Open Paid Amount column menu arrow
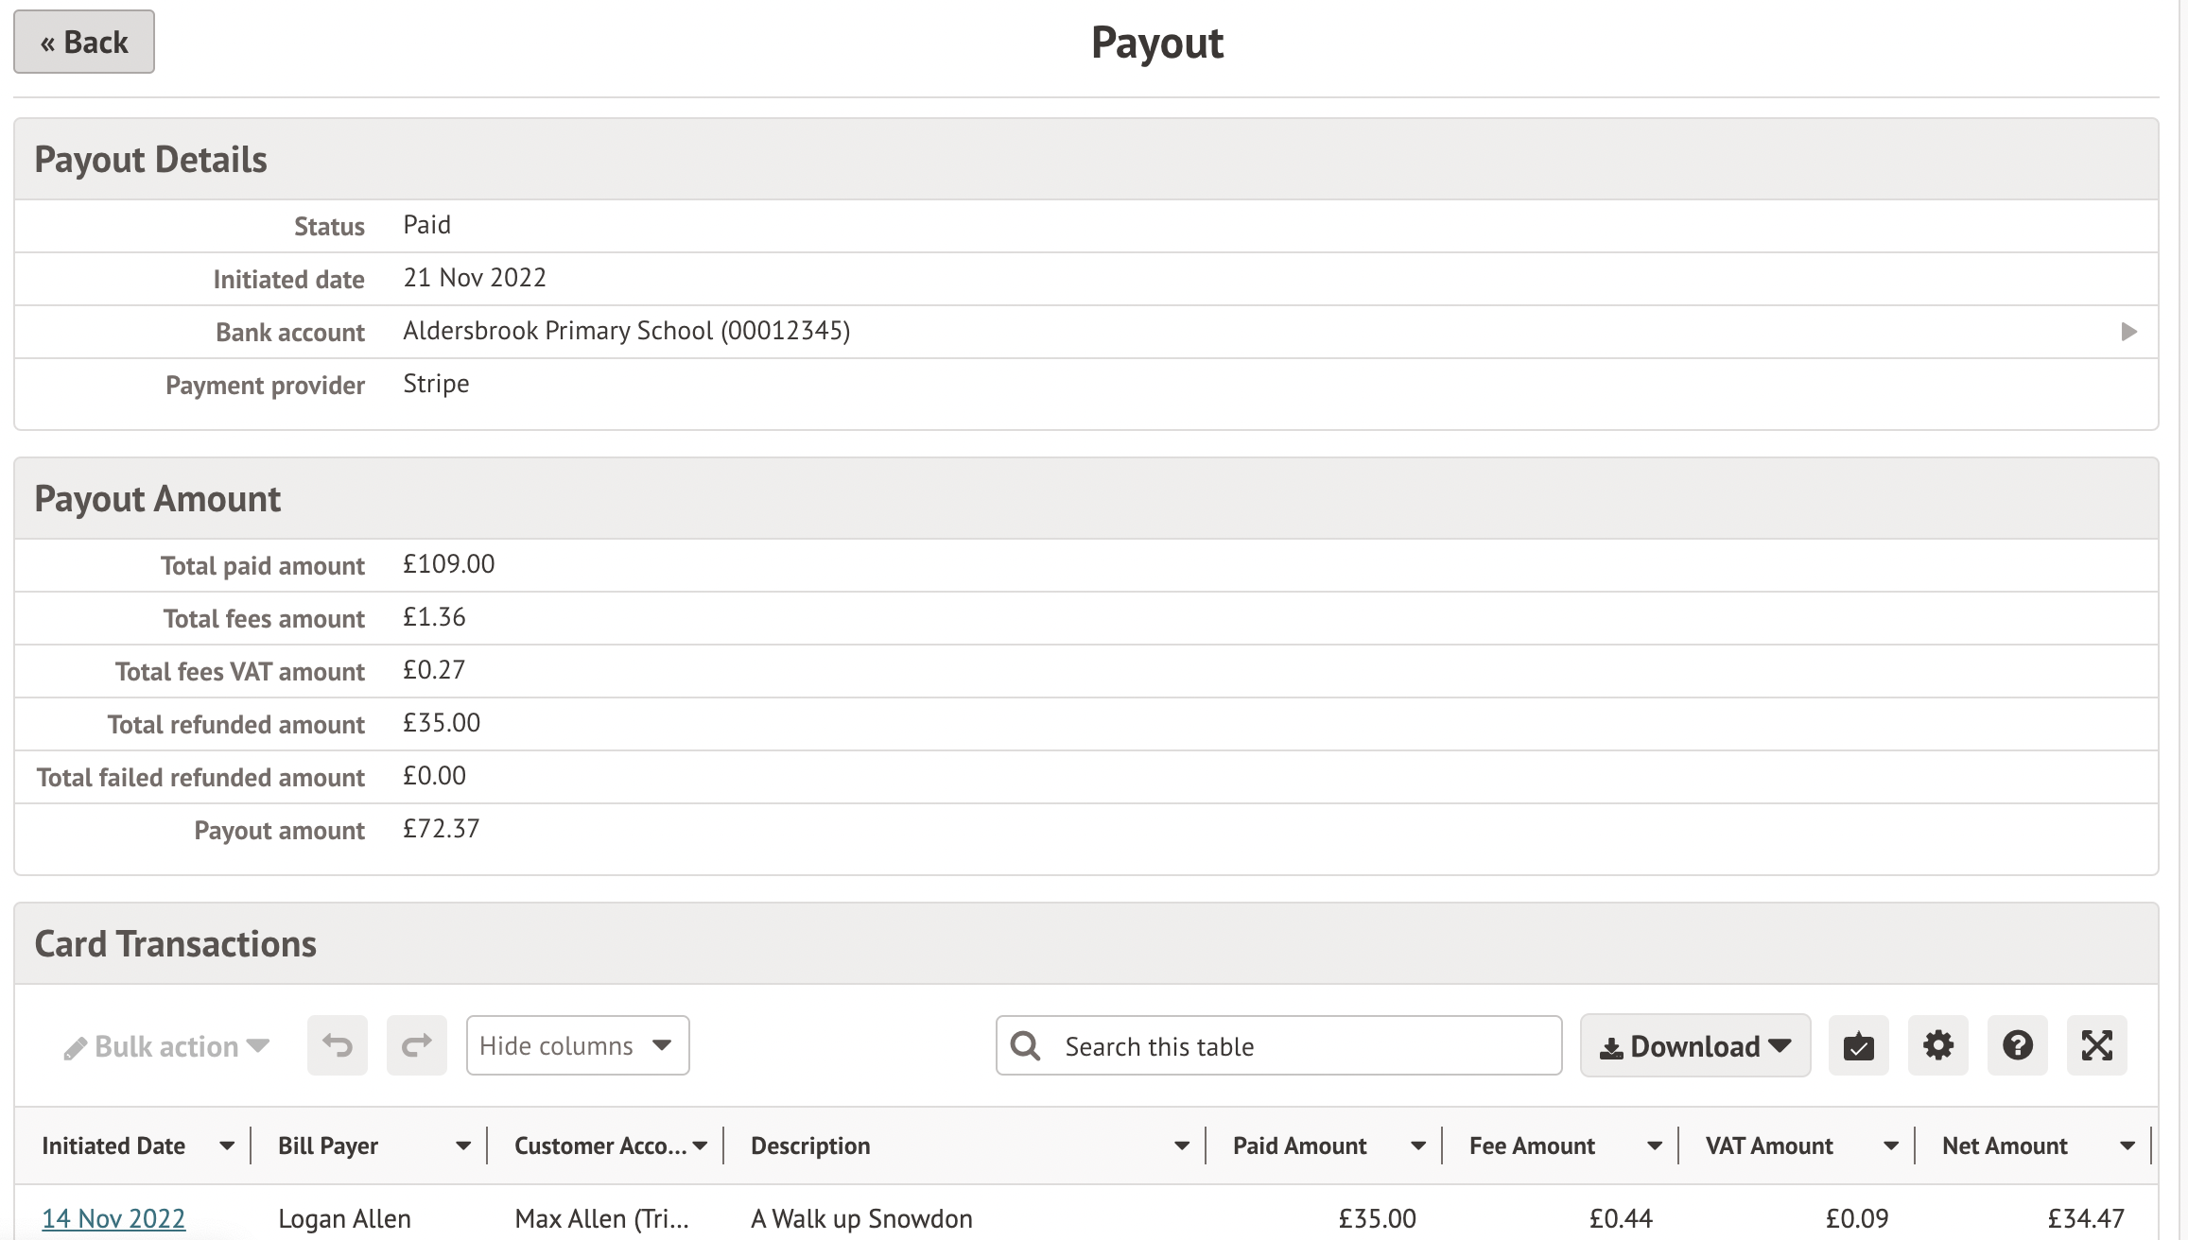 click(x=1417, y=1146)
